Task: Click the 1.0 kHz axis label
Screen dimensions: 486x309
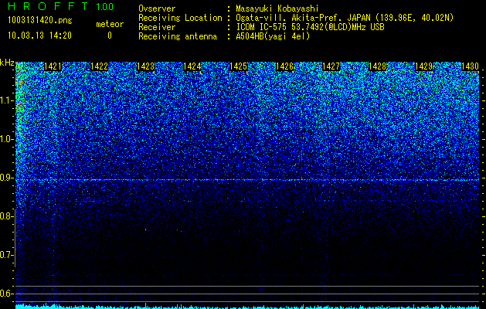Action: pos(5,139)
